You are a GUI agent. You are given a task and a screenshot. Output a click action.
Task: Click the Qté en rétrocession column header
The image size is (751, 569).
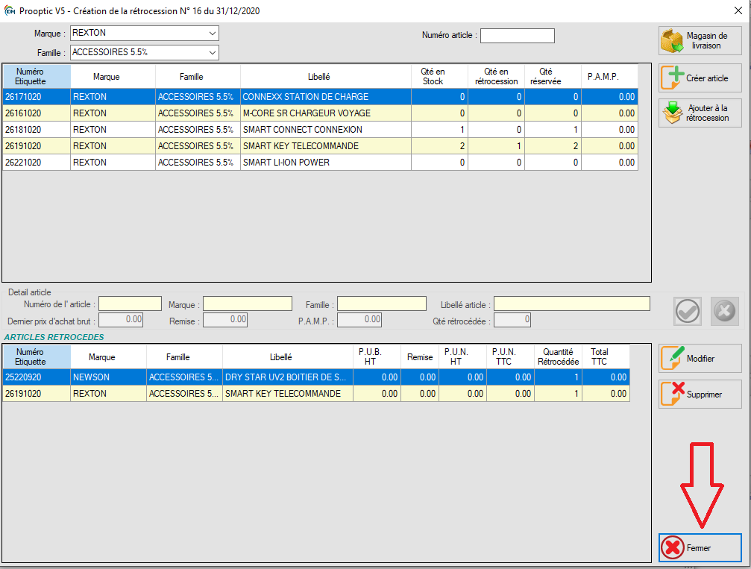pos(496,76)
